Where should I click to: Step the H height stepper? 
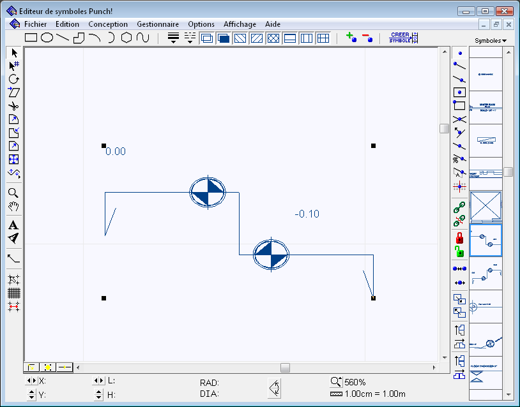pyautogui.click(x=98, y=394)
